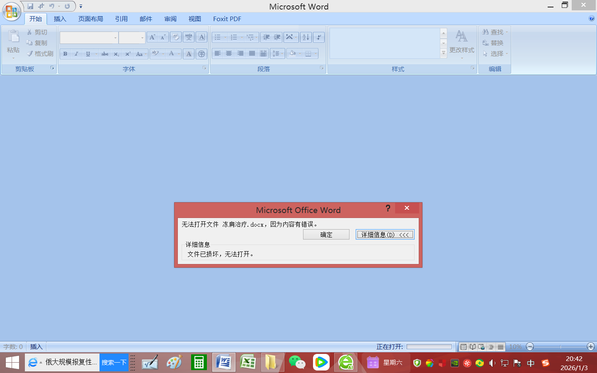Open the font size combo box
Screen dimensions: 597x373
132,38
